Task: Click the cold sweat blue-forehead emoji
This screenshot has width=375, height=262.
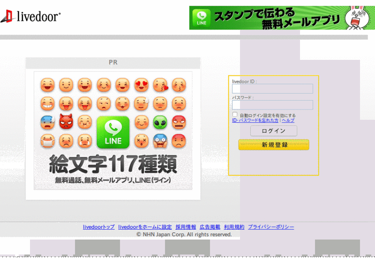Action: click(x=47, y=122)
